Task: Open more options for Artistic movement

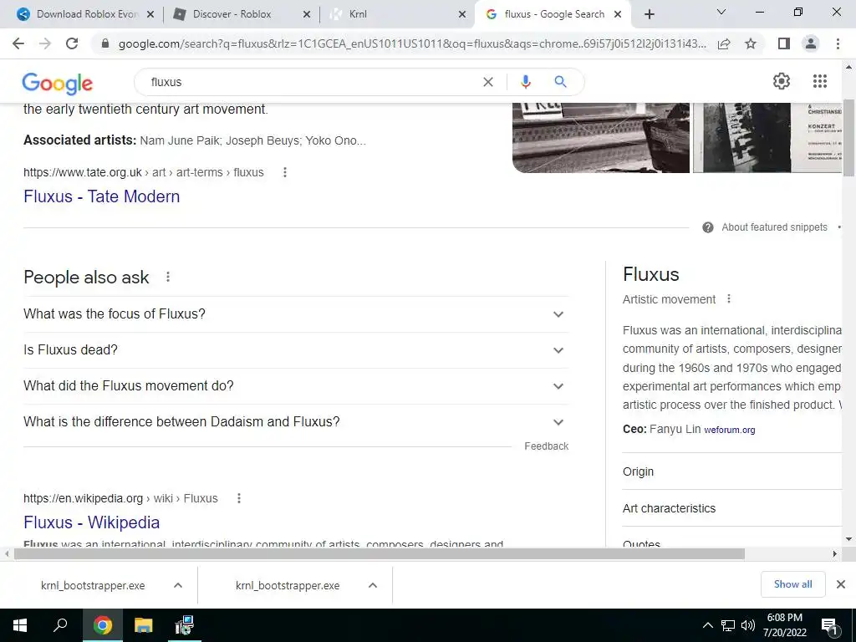Action: (728, 298)
